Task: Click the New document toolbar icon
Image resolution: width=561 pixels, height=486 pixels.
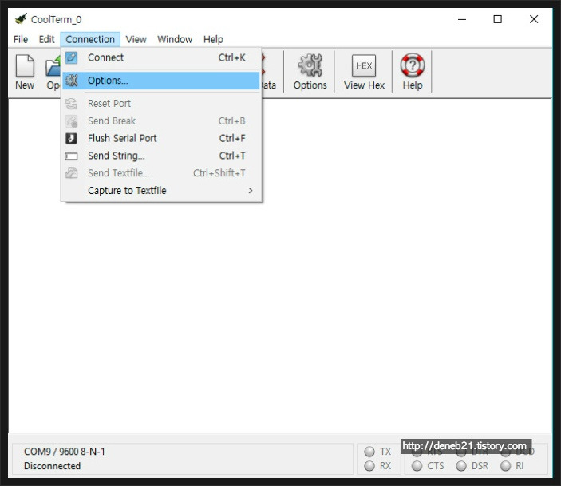Action: pyautogui.click(x=25, y=66)
